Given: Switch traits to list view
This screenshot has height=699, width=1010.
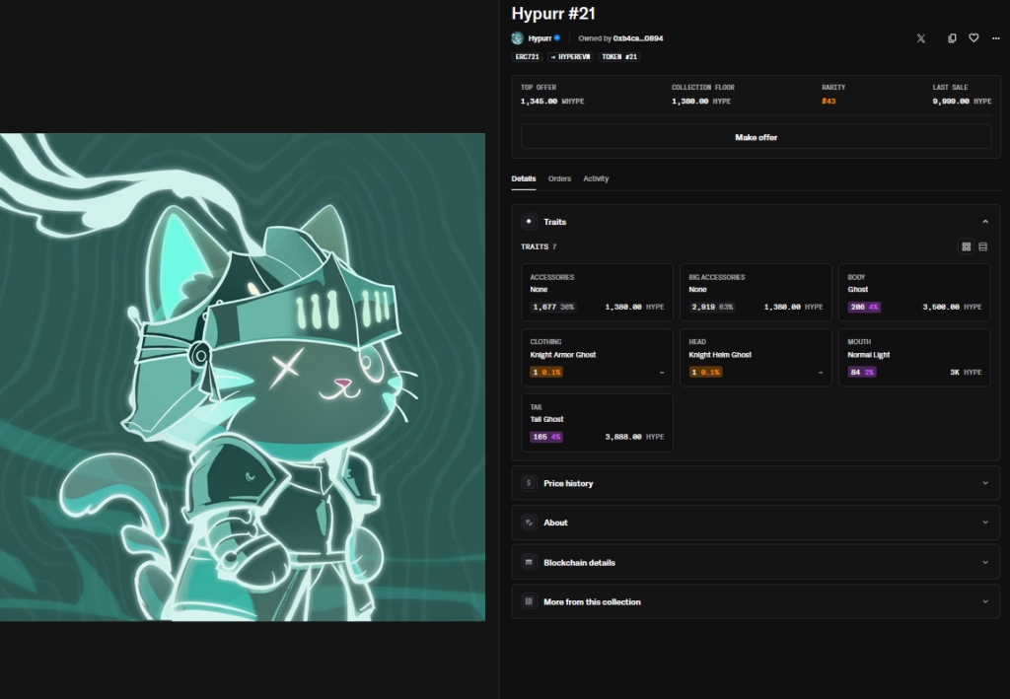Looking at the screenshot, I should [982, 247].
